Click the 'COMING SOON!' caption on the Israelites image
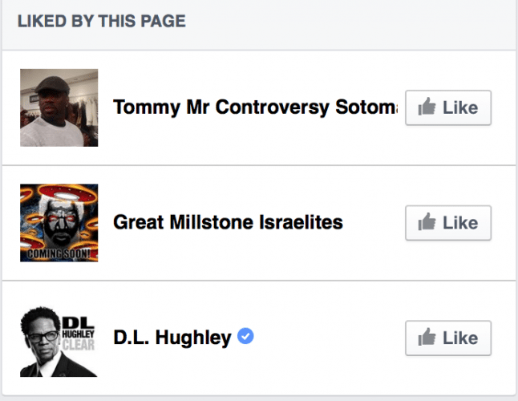 [59, 253]
